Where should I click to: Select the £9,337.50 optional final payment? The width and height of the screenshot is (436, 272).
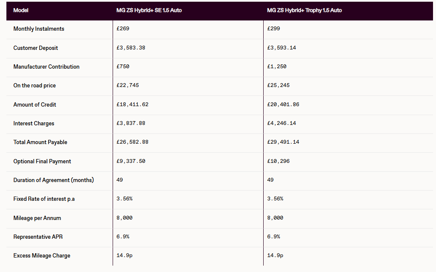(131, 161)
